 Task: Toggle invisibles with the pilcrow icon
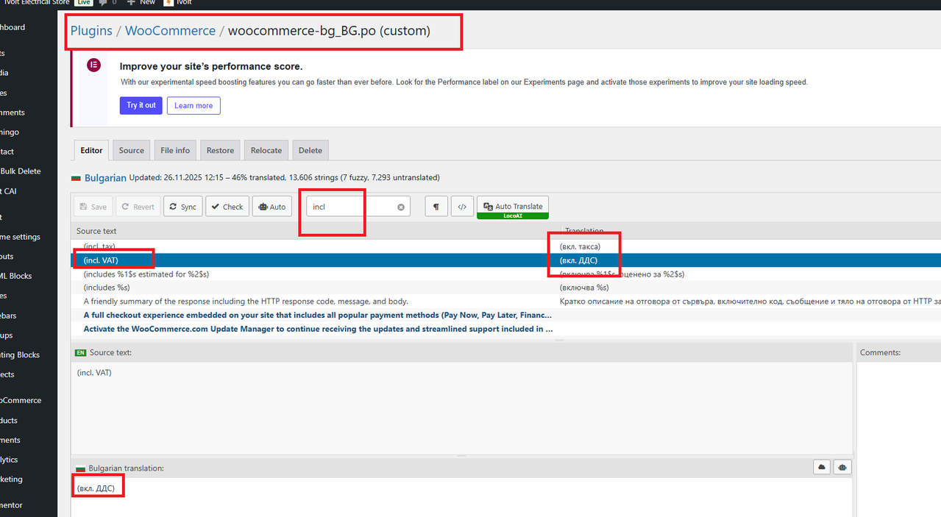(x=436, y=207)
